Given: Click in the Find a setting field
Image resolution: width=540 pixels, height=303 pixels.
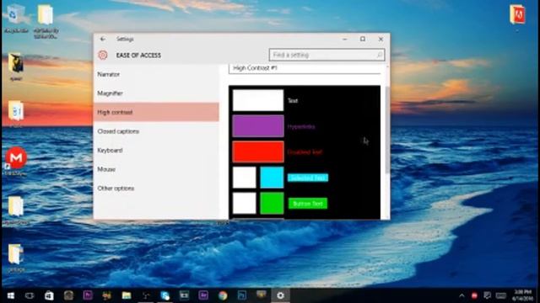Looking at the screenshot, I should coord(327,55).
